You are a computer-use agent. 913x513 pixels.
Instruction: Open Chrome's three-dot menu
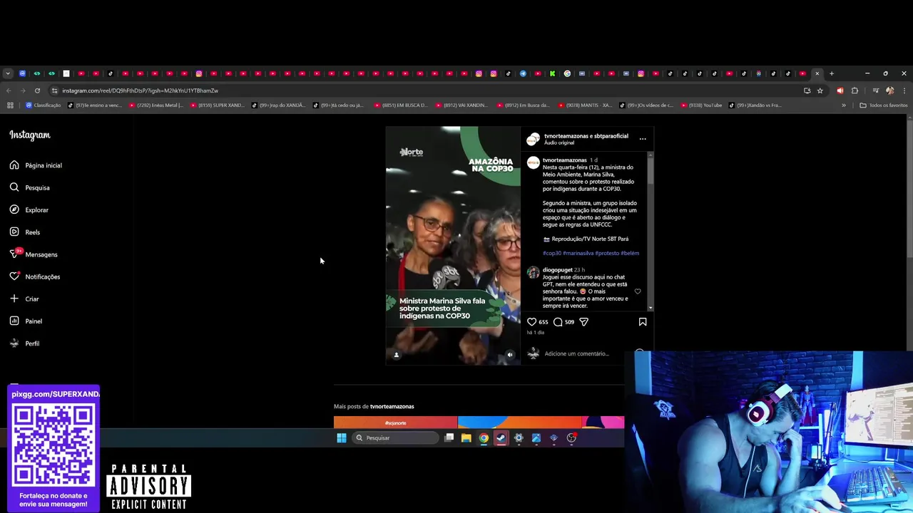904,90
